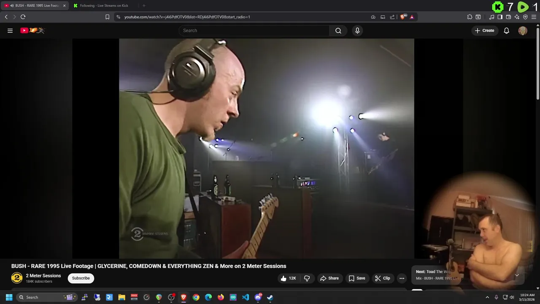Screen dimensions: 540x304
Task: Reload the YouTube page
Action: (23, 17)
